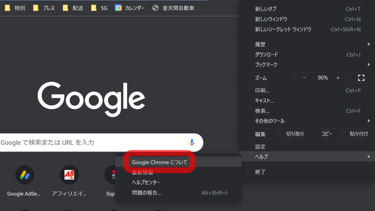The width and height of the screenshot is (375, 211).
Task: Select 新しいシークレット ウィンドウ menu item
Action: coord(283,29)
